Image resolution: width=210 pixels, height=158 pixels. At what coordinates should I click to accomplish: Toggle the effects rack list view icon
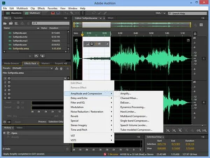click(9, 122)
